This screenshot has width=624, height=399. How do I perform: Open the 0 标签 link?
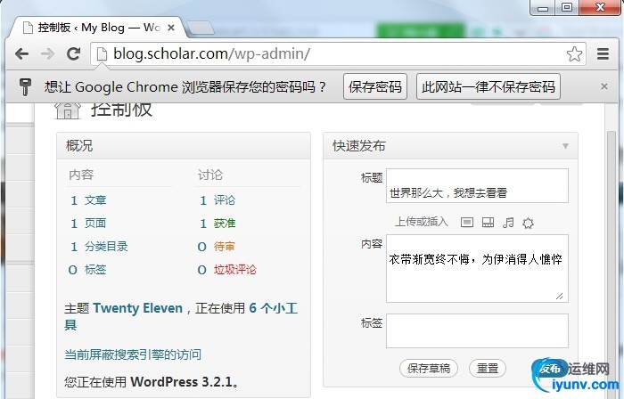click(x=87, y=270)
